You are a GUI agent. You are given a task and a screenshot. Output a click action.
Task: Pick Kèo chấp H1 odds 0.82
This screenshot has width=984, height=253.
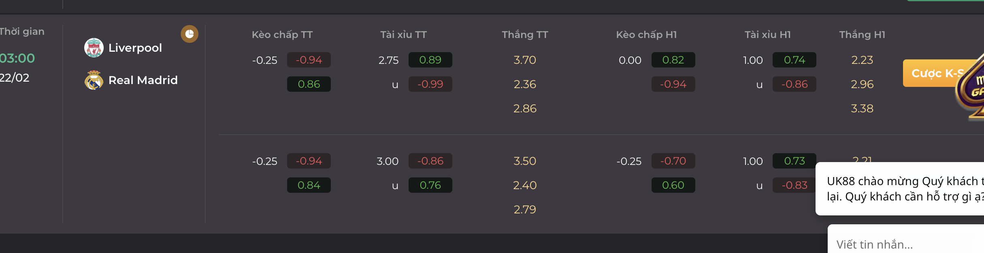click(673, 60)
